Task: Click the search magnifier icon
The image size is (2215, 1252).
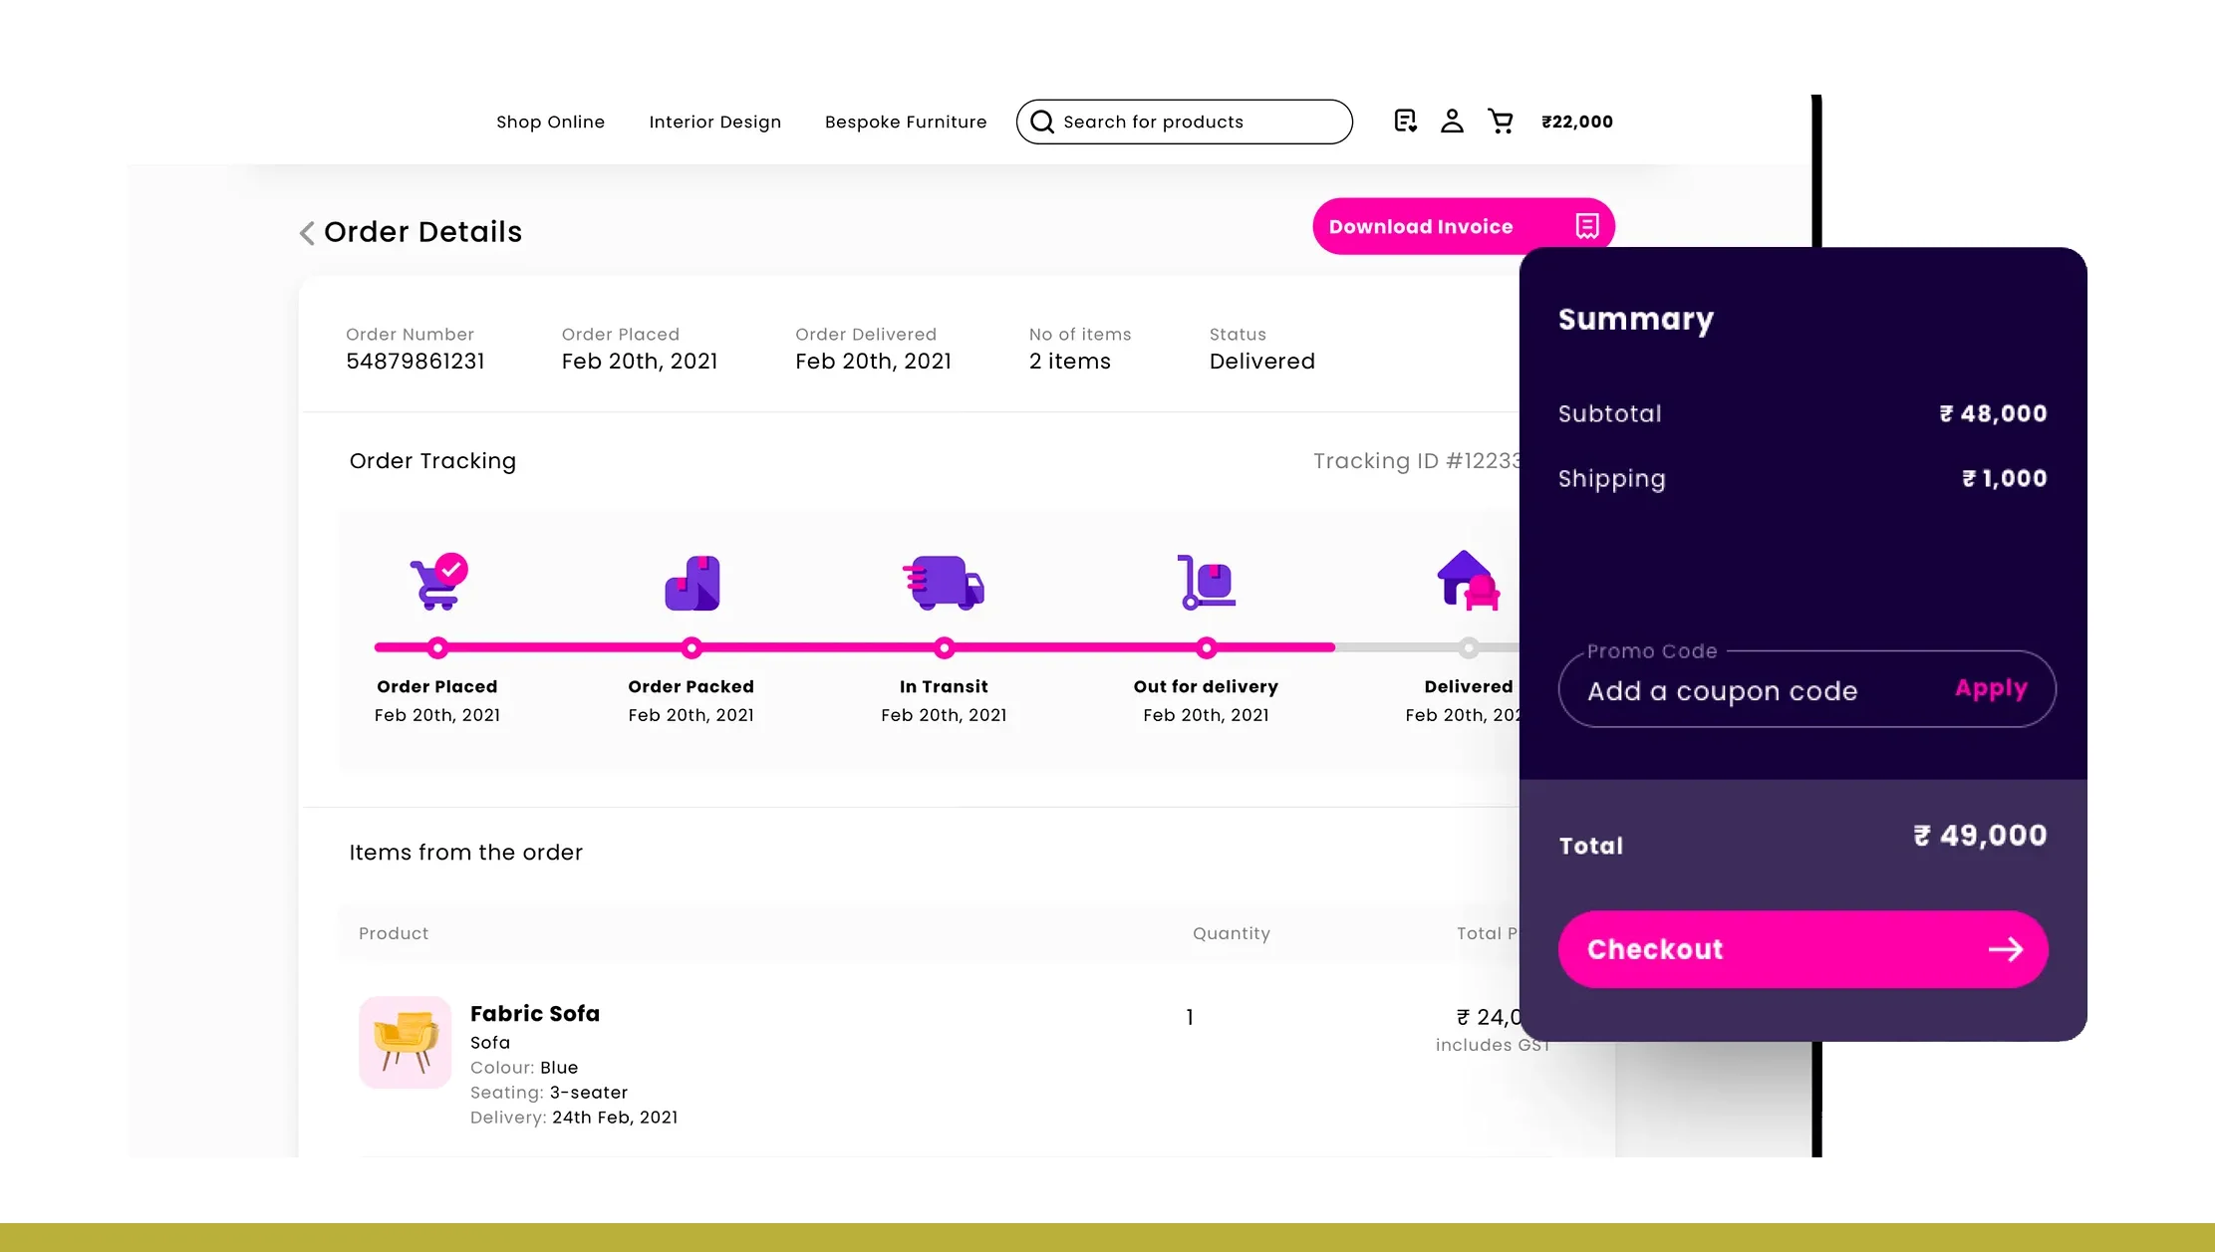Action: click(x=1042, y=122)
